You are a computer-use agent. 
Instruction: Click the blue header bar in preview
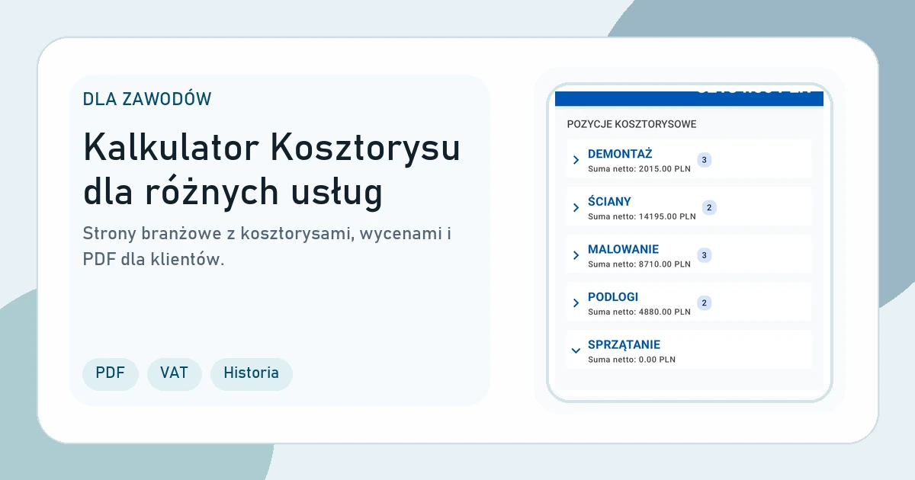click(689, 99)
